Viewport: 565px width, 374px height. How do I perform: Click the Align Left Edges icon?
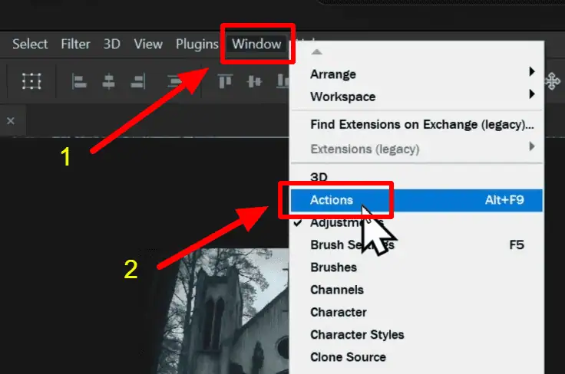point(79,80)
